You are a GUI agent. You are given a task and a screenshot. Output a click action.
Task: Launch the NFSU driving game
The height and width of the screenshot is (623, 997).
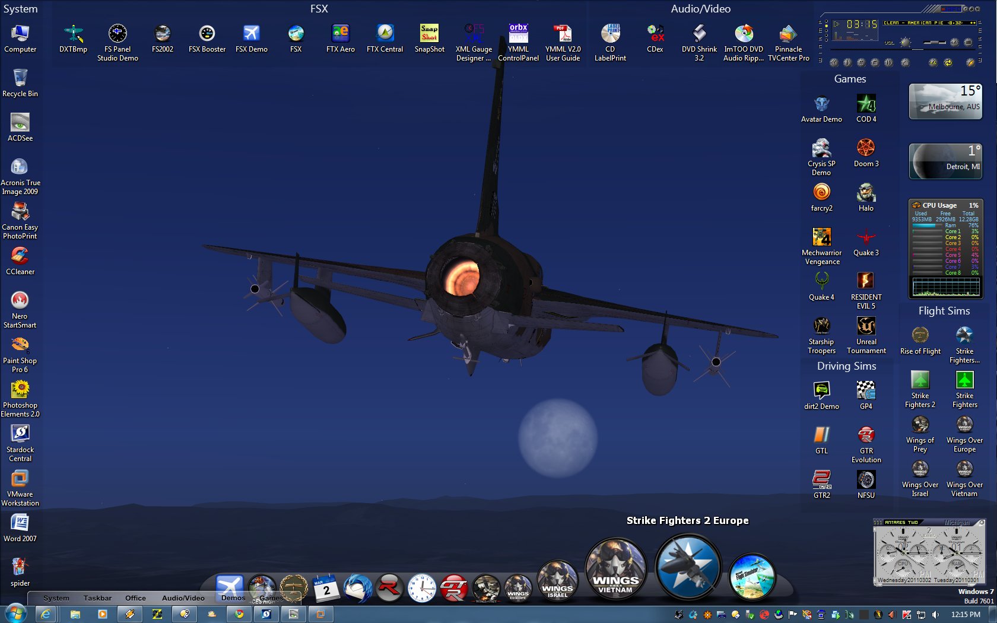click(x=866, y=484)
